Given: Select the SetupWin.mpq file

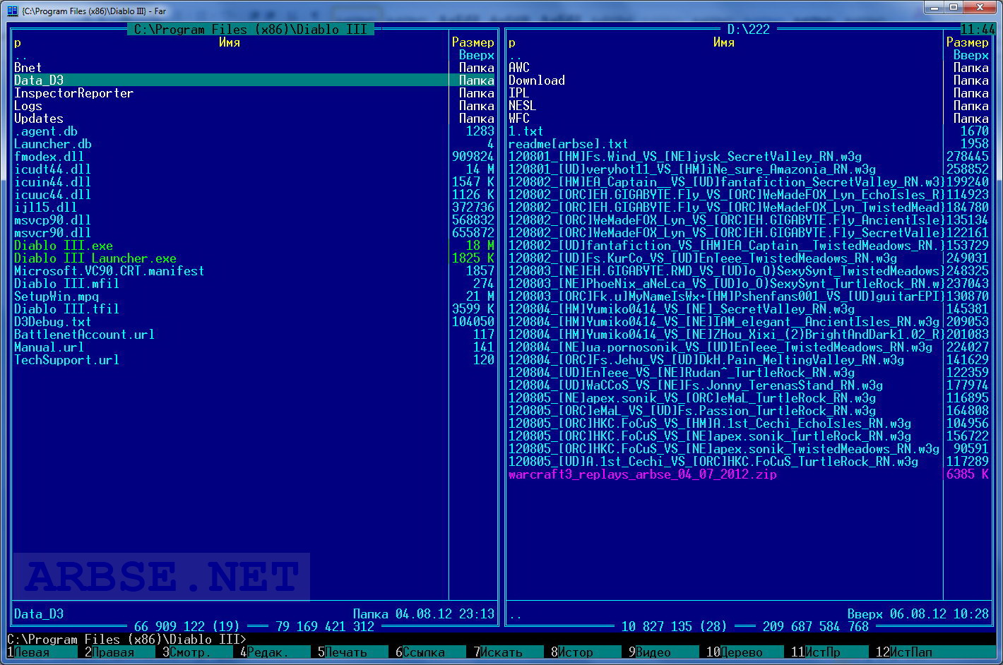Looking at the screenshot, I should pos(57,296).
